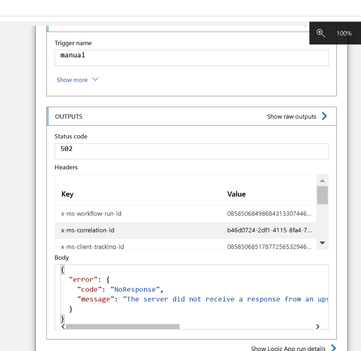This screenshot has height=351, width=361.
Task: Click the zoom magnifier icon
Action: [320, 33]
